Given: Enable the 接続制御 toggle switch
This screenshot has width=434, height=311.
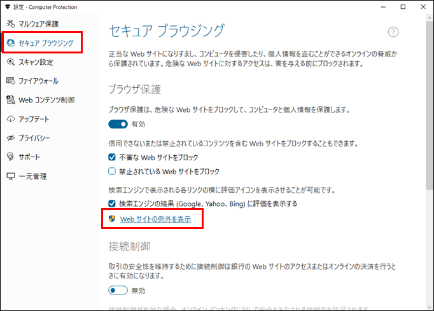Looking at the screenshot, I should [119, 290].
